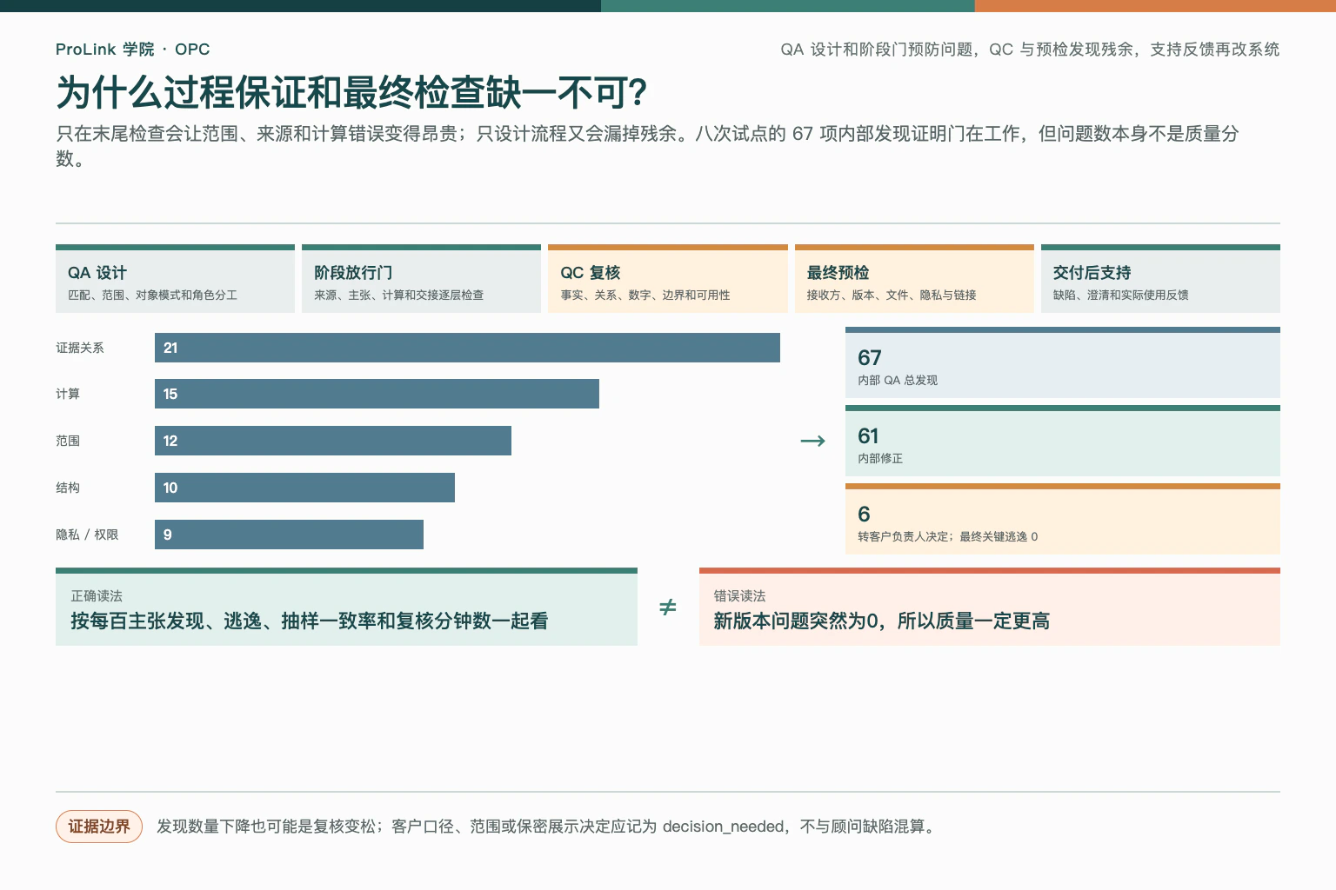Click the arrow icon pointing to the stats
The image size is (1336, 890).
(x=812, y=442)
